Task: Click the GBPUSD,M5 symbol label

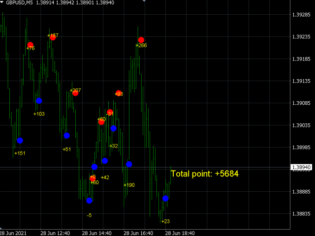Action: point(19,3)
